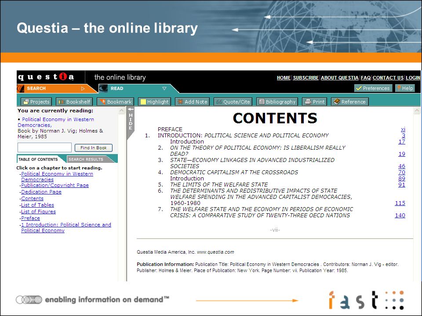Image resolution: width=422 pixels, height=316 pixels.
Task: Open the Dedication Page chapter link
Action: point(41,192)
